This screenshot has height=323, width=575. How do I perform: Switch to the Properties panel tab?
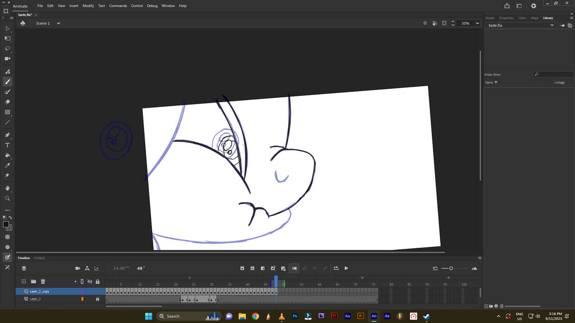coord(506,18)
